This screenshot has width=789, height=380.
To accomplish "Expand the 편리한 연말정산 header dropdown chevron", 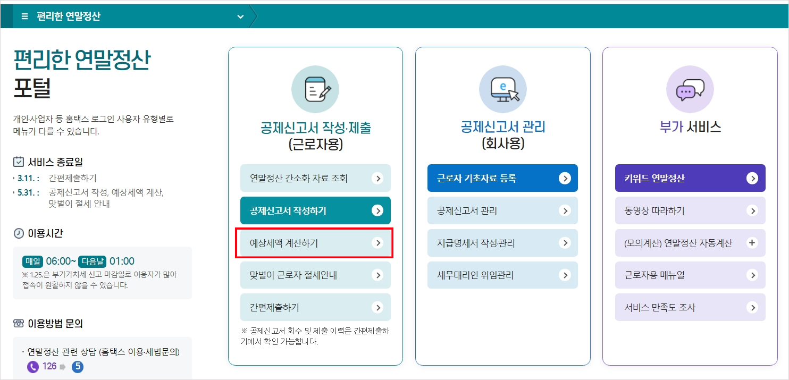I will pos(240,16).
